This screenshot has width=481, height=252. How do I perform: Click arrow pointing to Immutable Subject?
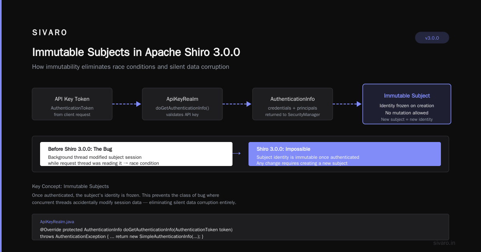(x=348, y=104)
